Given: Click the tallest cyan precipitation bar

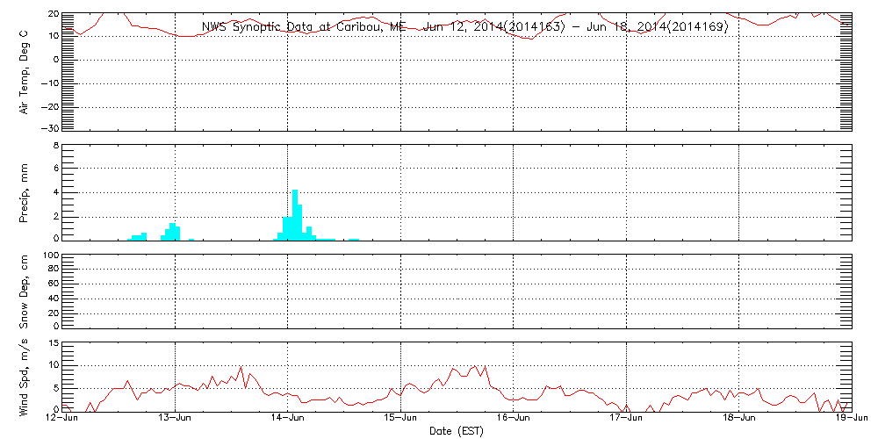Looking at the screenshot, I should tap(295, 213).
